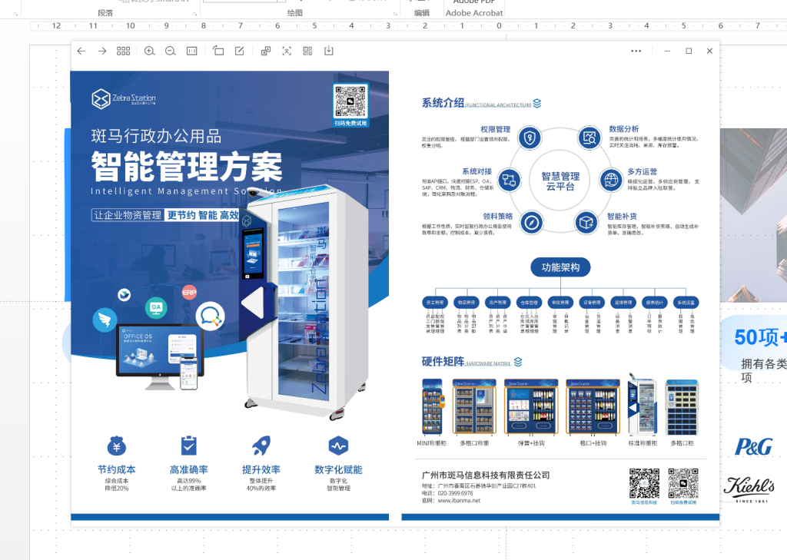The image size is (787, 560).
Task: Click the 多方运营 globe icon
Action: coord(611,180)
